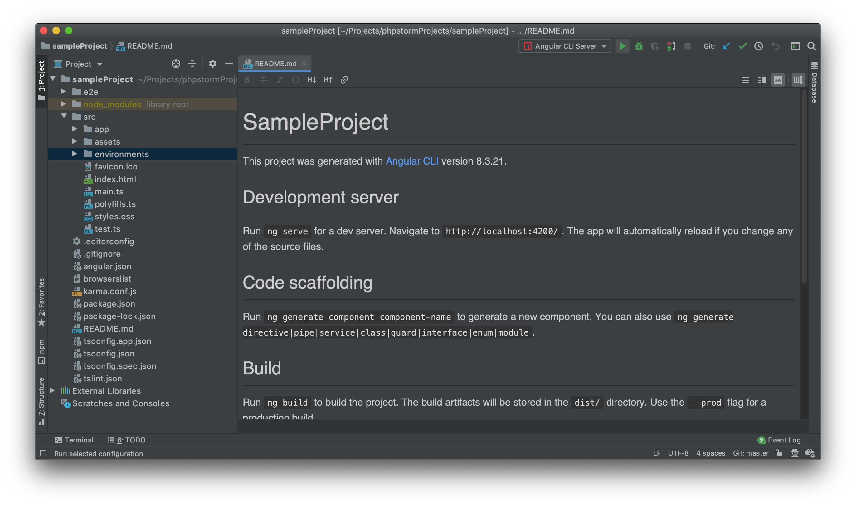Screen dimensions: 856x506
Task: Open Search Everywhere magnifier icon
Action: 812,46
